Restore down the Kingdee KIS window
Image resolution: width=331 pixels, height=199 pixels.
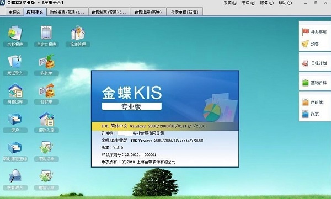(x=316, y=3)
